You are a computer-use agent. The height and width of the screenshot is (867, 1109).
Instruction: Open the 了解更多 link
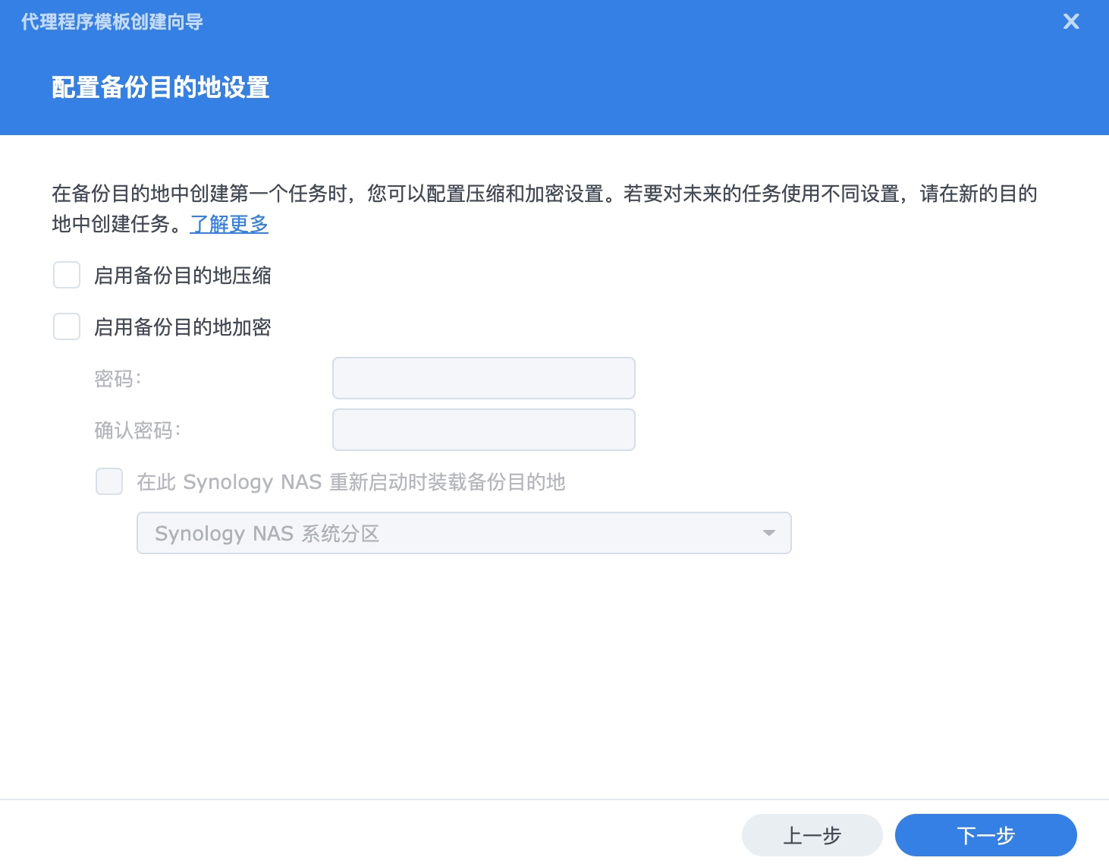point(229,224)
